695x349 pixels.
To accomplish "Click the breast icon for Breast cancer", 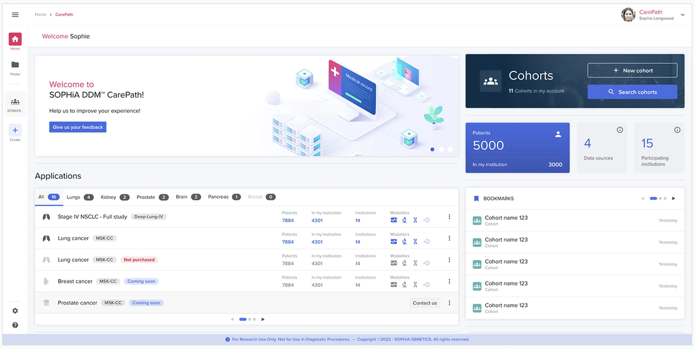I will [x=46, y=281].
